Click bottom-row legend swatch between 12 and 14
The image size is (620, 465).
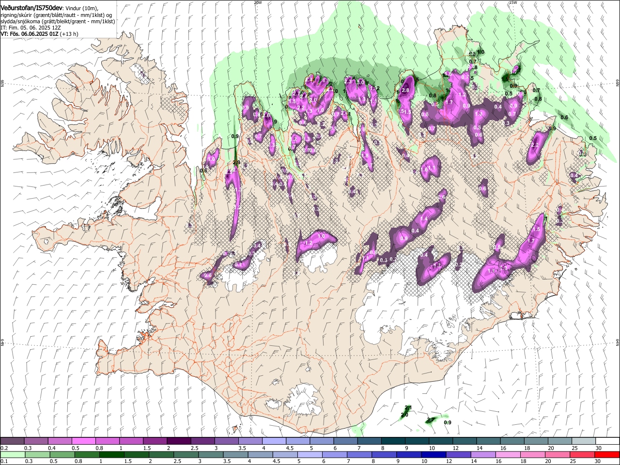458,455
